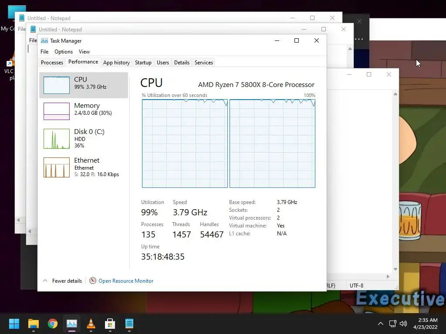Open Microsoft Store from the taskbar
This screenshot has height=334, width=446.
[110, 324]
